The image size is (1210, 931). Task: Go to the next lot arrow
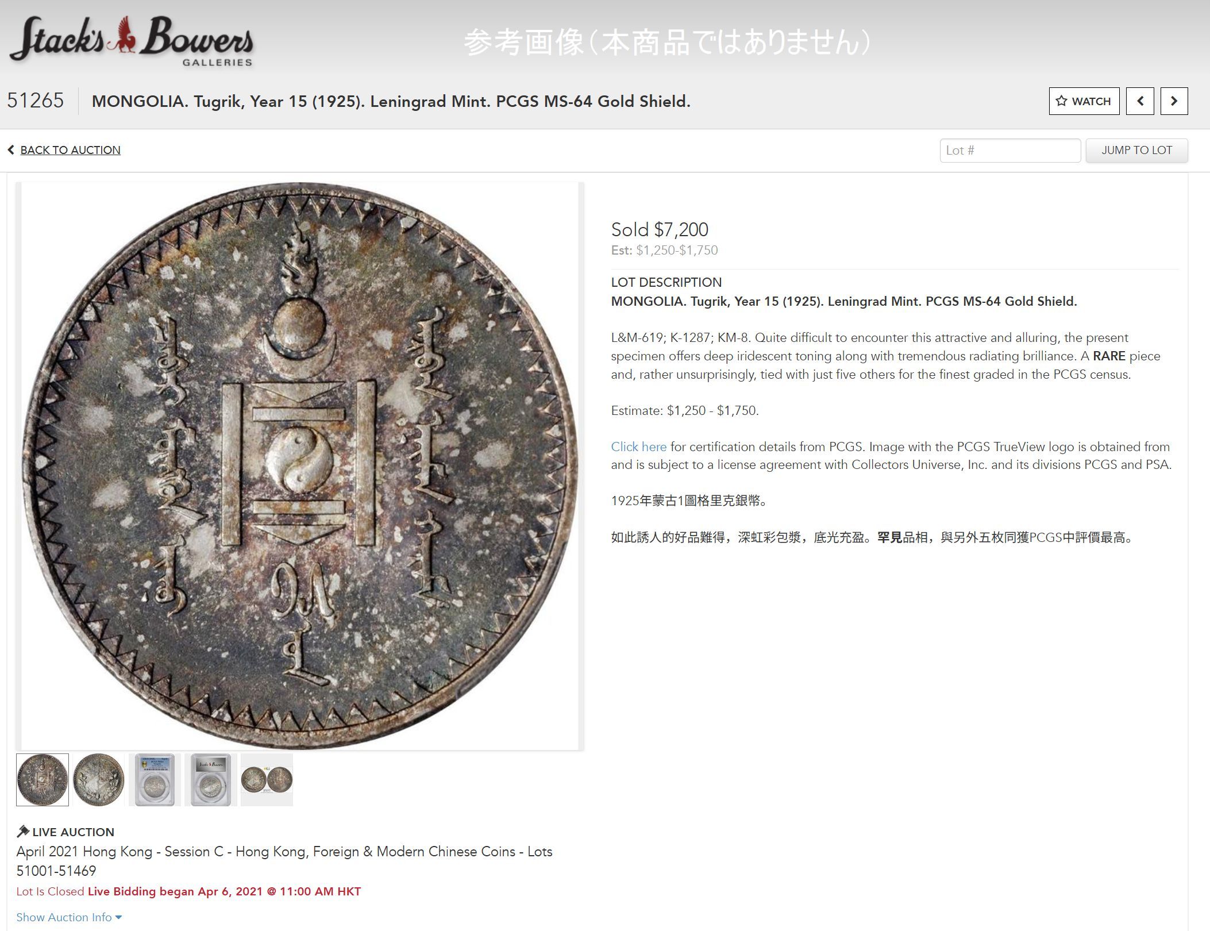pos(1174,101)
